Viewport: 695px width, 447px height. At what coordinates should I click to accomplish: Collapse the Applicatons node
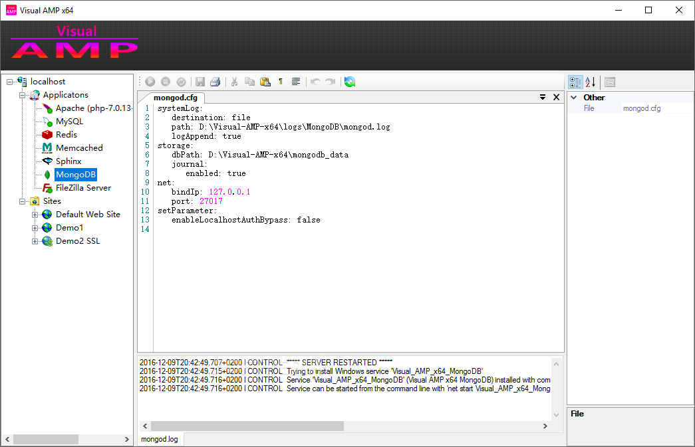[x=22, y=95]
